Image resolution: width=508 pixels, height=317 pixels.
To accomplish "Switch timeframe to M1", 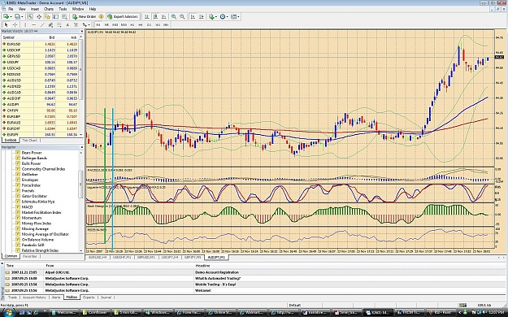I will (98, 24).
